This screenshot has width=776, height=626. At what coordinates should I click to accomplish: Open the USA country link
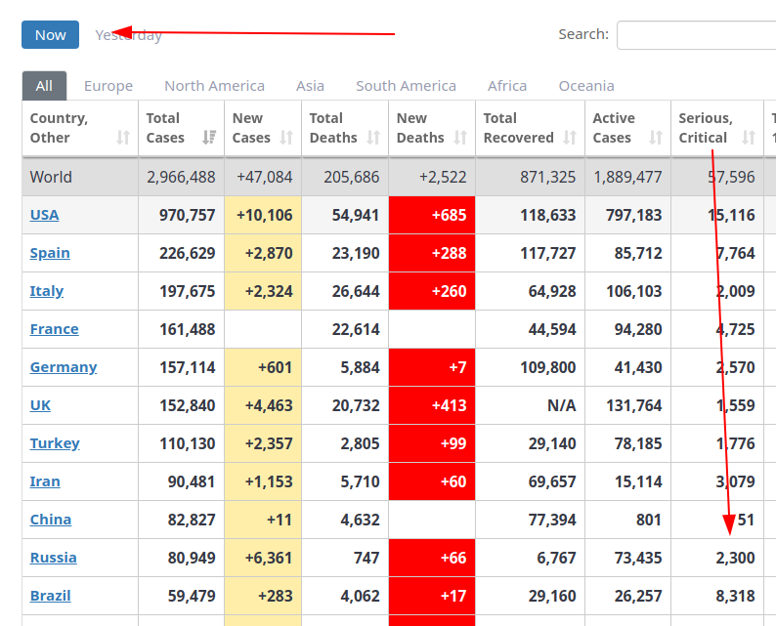point(44,215)
